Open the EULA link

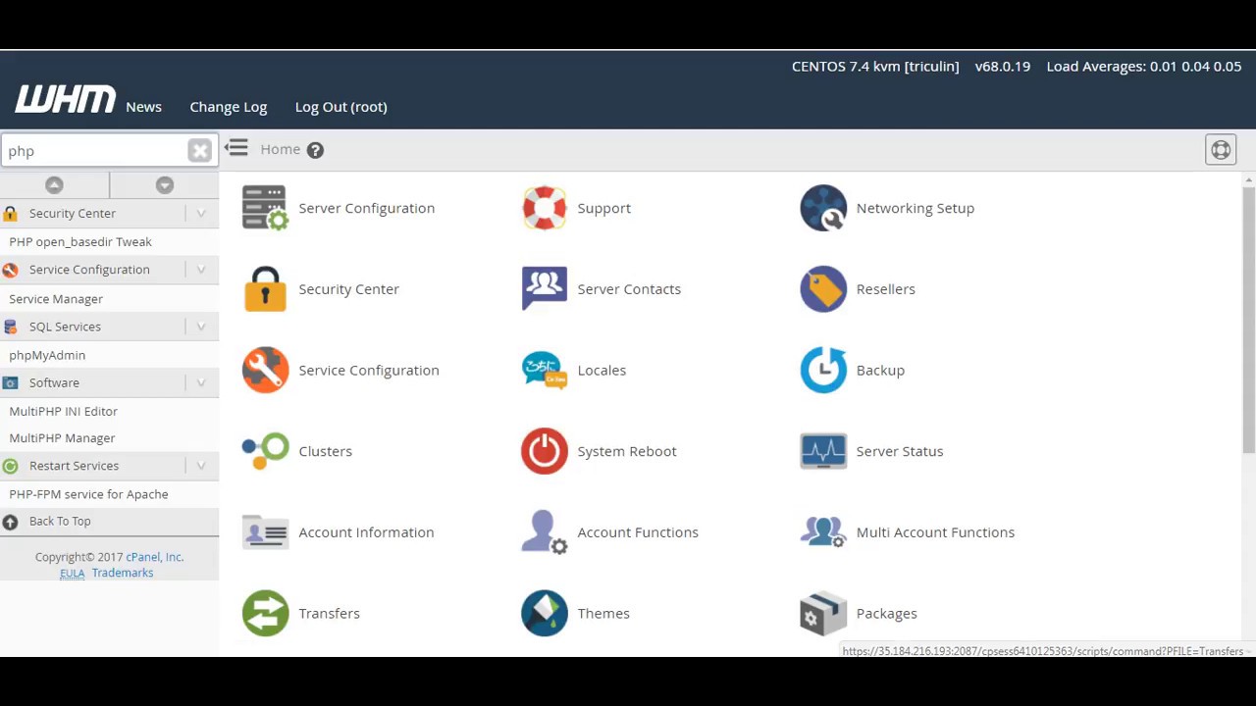pyautogui.click(x=73, y=573)
